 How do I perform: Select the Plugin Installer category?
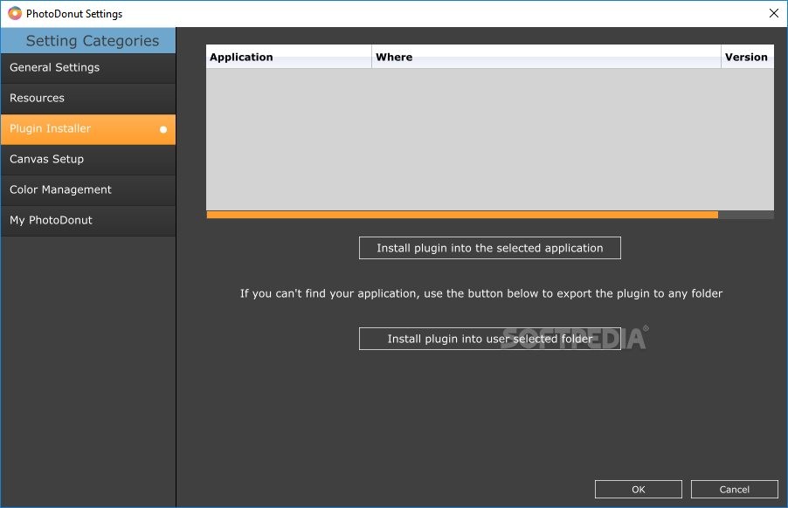pos(88,129)
